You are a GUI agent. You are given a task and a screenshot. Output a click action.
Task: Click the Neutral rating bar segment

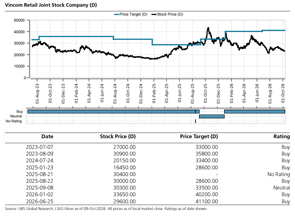pyautogui.click(x=212, y=116)
